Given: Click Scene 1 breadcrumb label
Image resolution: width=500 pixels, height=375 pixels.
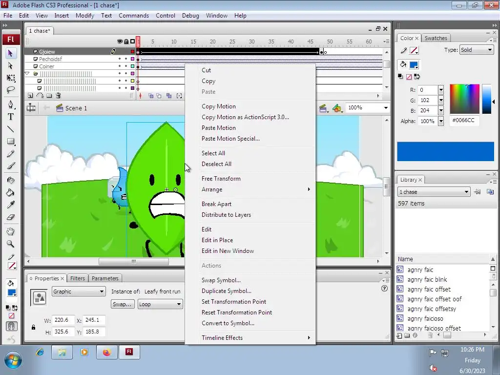Looking at the screenshot, I should [x=76, y=108].
